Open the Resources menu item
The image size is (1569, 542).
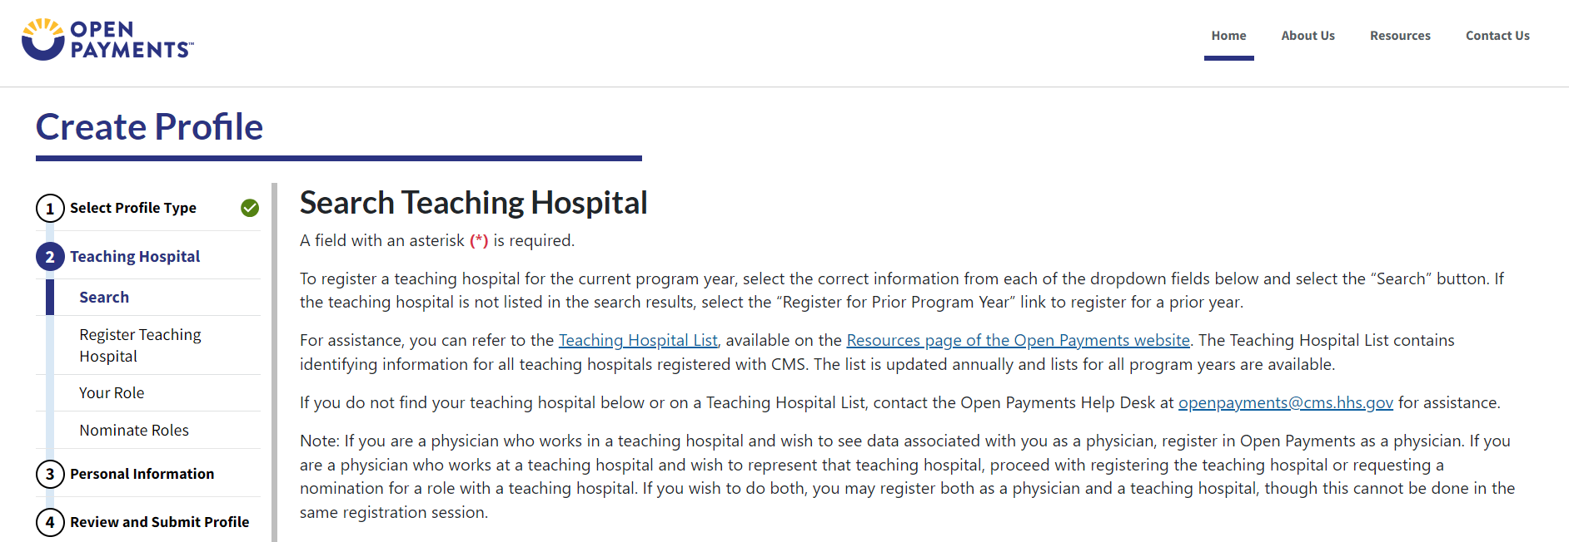(1400, 36)
